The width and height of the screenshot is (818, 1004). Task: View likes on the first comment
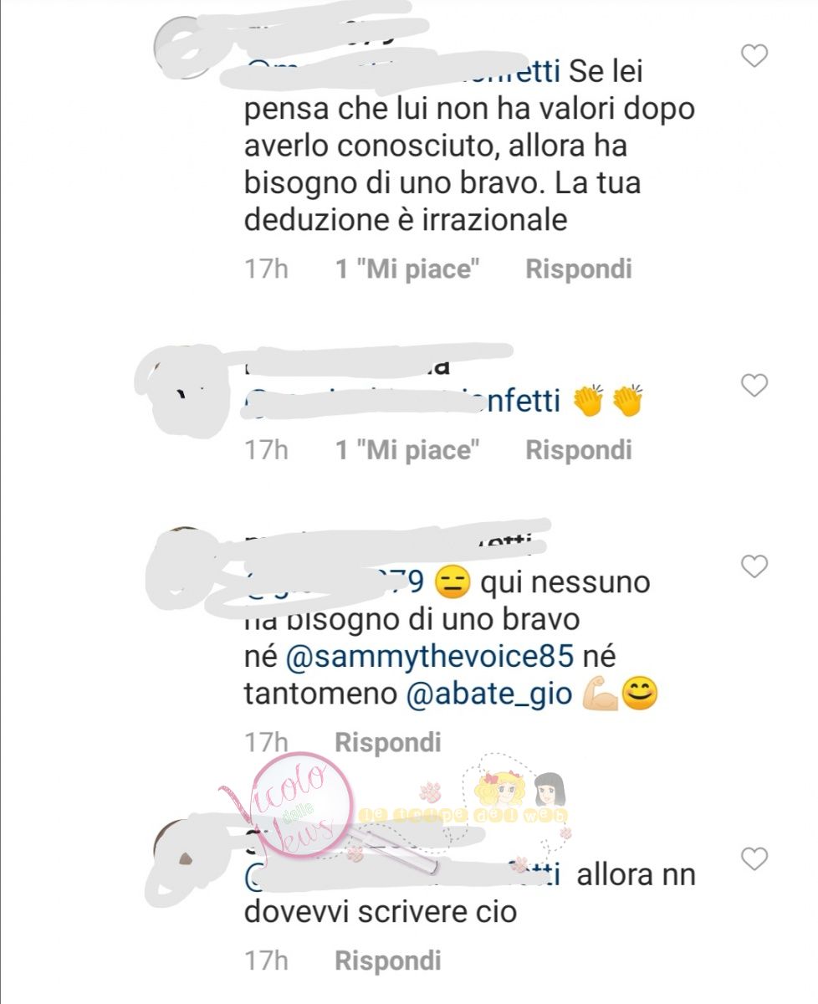pyautogui.click(x=407, y=269)
